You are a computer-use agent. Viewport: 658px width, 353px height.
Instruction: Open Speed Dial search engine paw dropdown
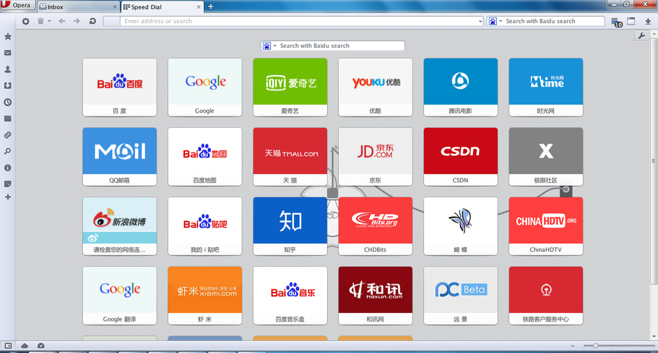[269, 46]
